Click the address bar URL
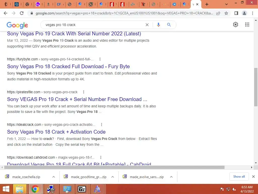The width and height of the screenshot is (258, 194). pos(124,13)
